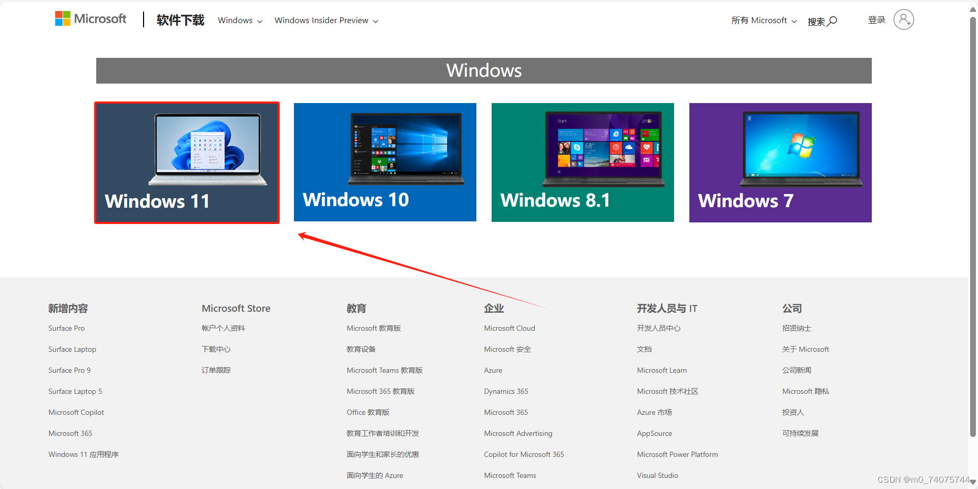Open 投资人 link
The image size is (978, 489).
(793, 412)
